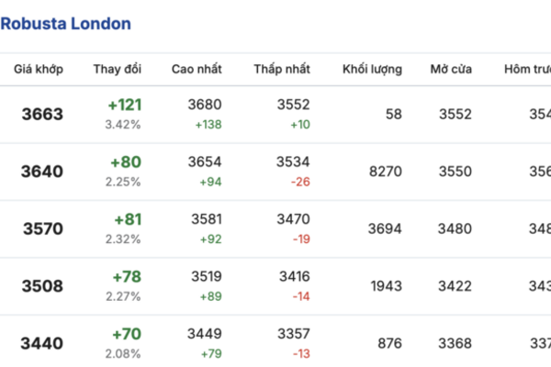Select the 3440 price cell

(42, 343)
